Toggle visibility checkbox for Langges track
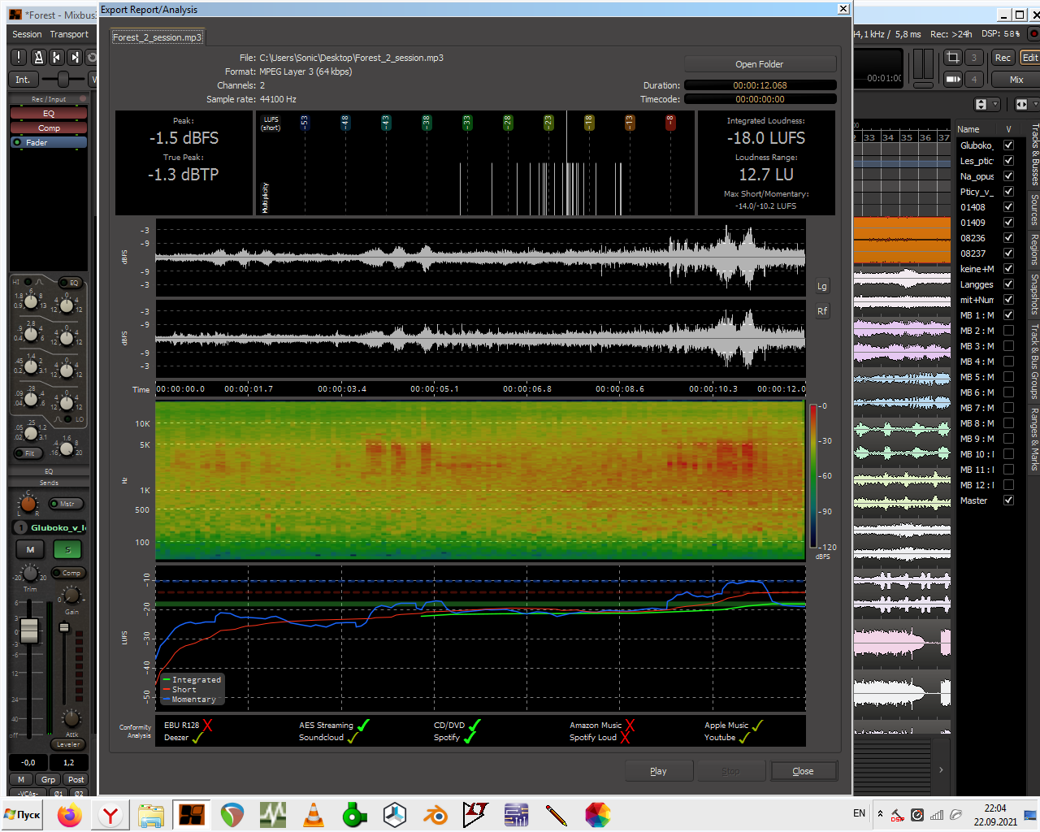The height and width of the screenshot is (832, 1040). pos(1008,284)
